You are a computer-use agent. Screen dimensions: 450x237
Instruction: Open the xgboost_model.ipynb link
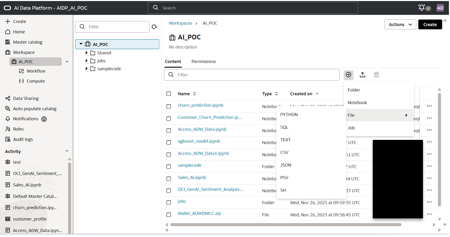click(x=199, y=141)
